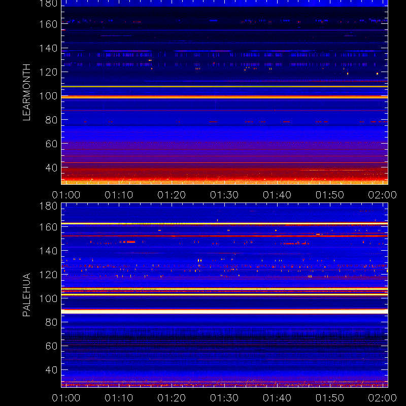Click 01:40 time label under LEARMONTH plot

coord(277,195)
